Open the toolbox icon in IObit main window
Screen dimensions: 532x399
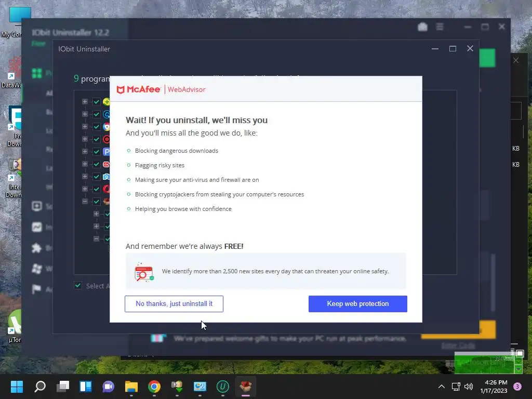point(422,26)
